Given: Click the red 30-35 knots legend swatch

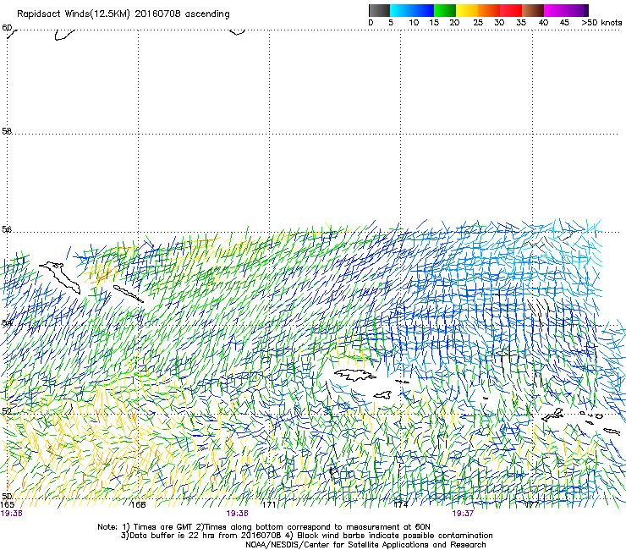Looking at the screenshot, I should pyautogui.click(x=511, y=10).
